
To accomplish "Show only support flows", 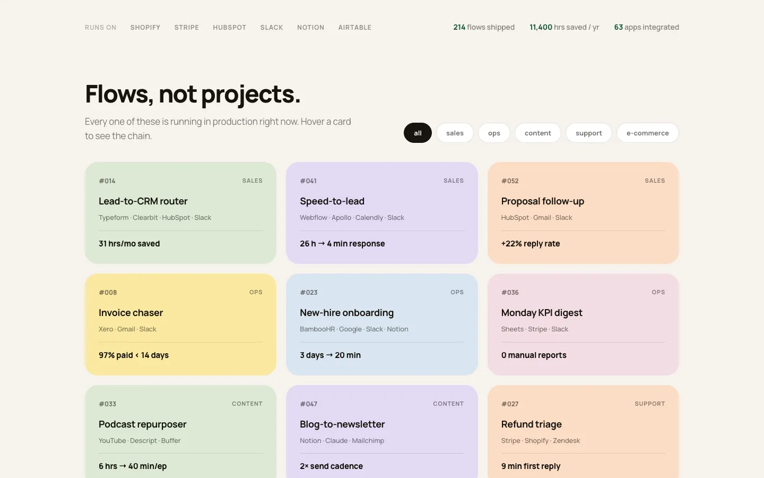I will pyautogui.click(x=589, y=133).
